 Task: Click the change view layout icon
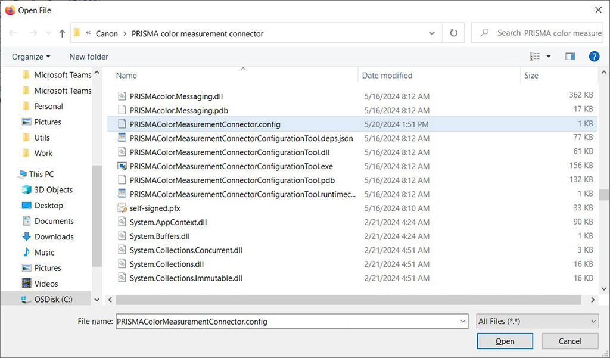(535, 57)
